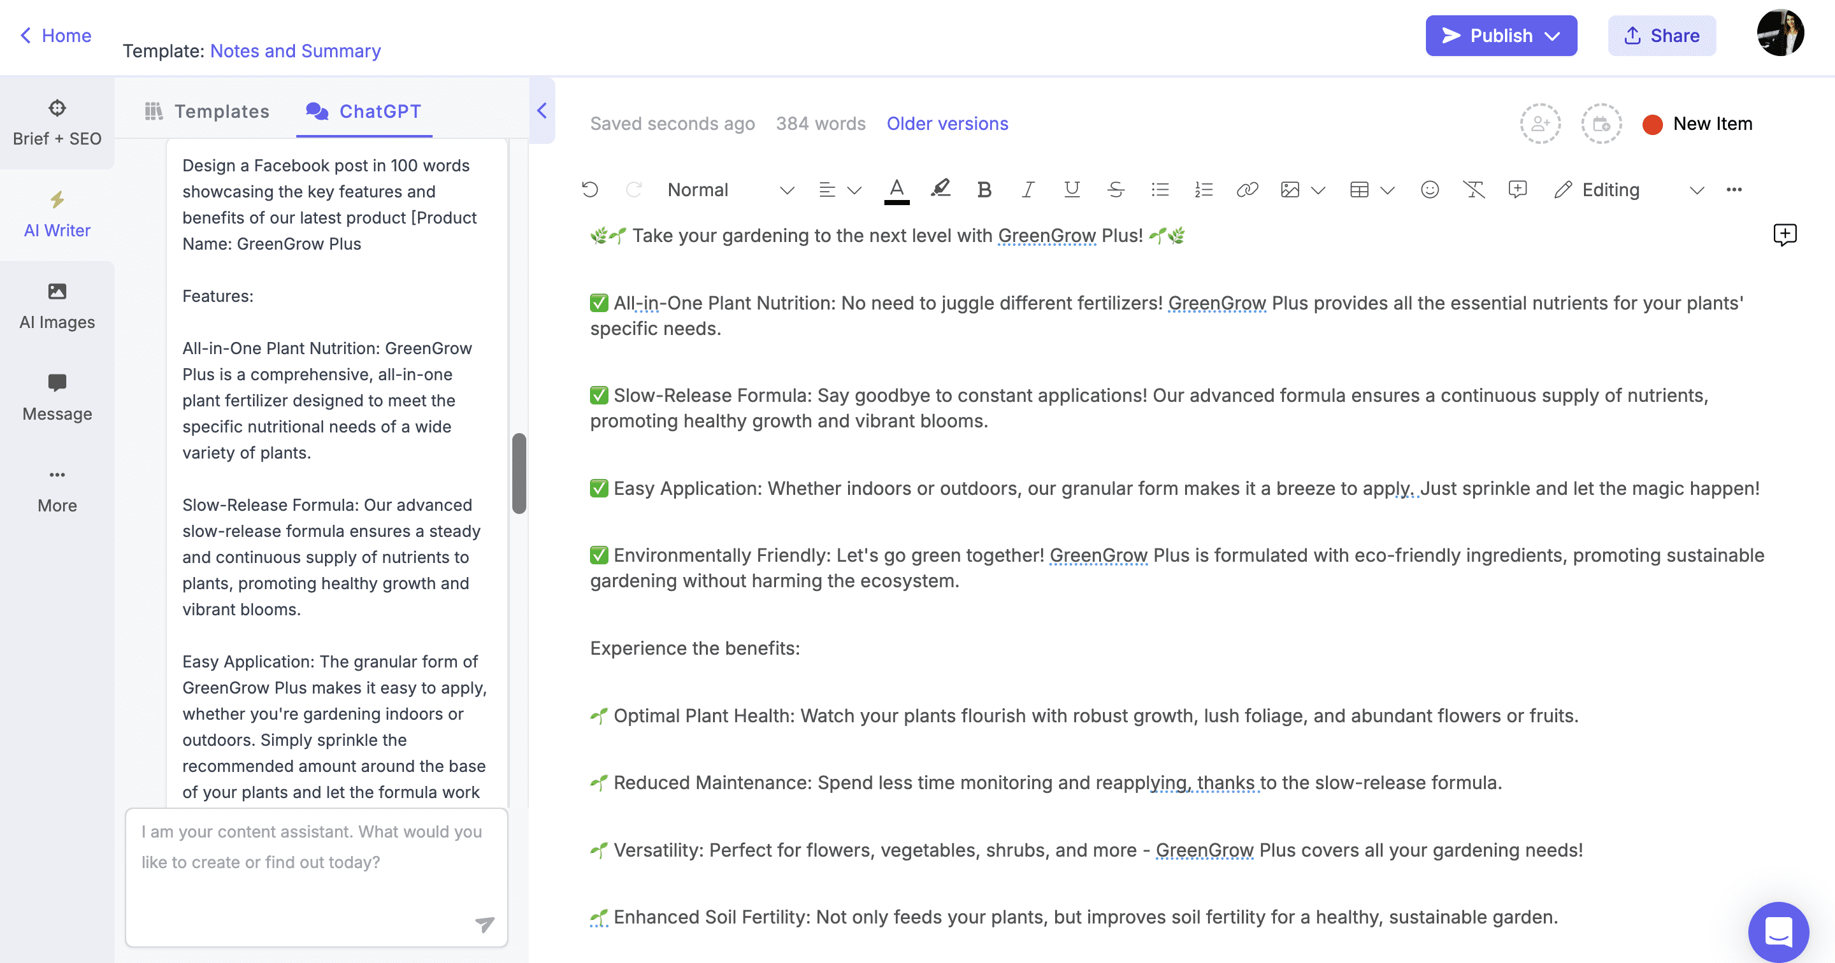Open the Notes and Summary template link

[296, 52]
